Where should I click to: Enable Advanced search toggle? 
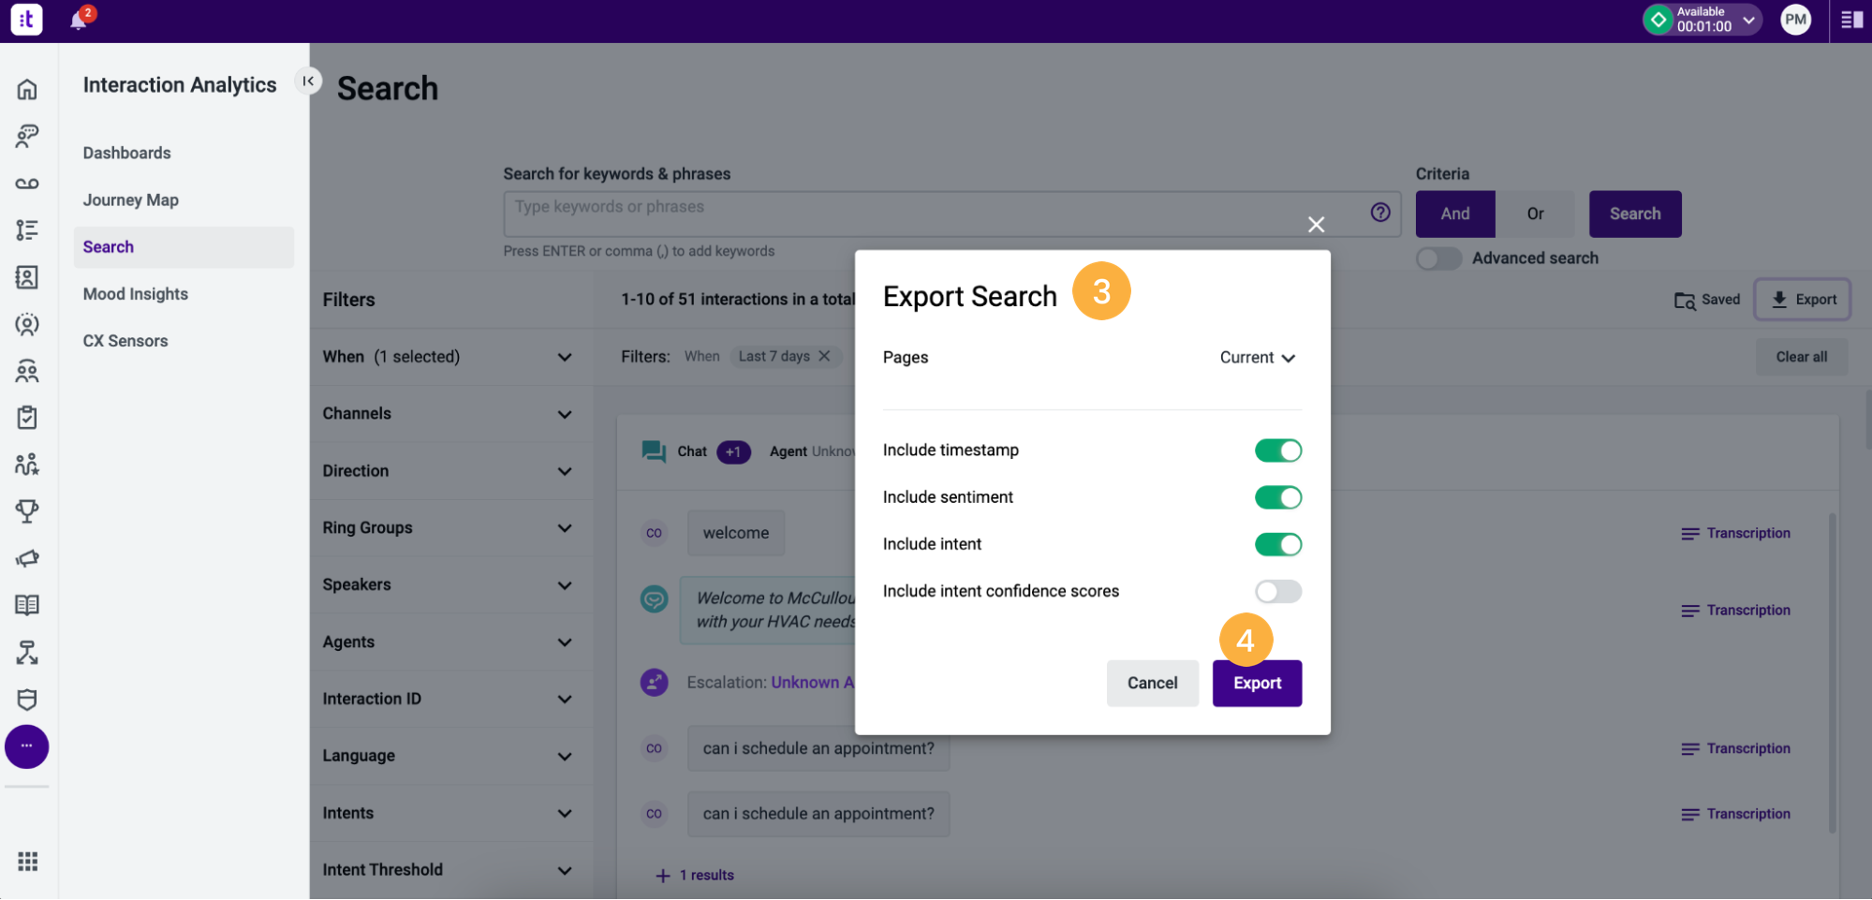coord(1438,258)
